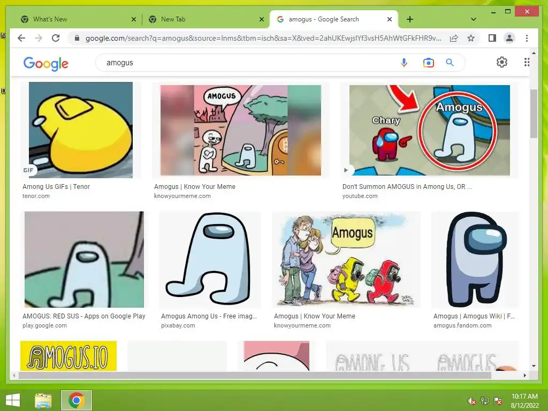
Task: Click the vertical scrollbar thumb
Action: [534, 113]
